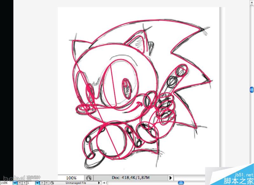Click the Doc: 418,4K/1,87M info text
Image resolution: width=254 pixels, height=185 pixels.
(x=130, y=178)
